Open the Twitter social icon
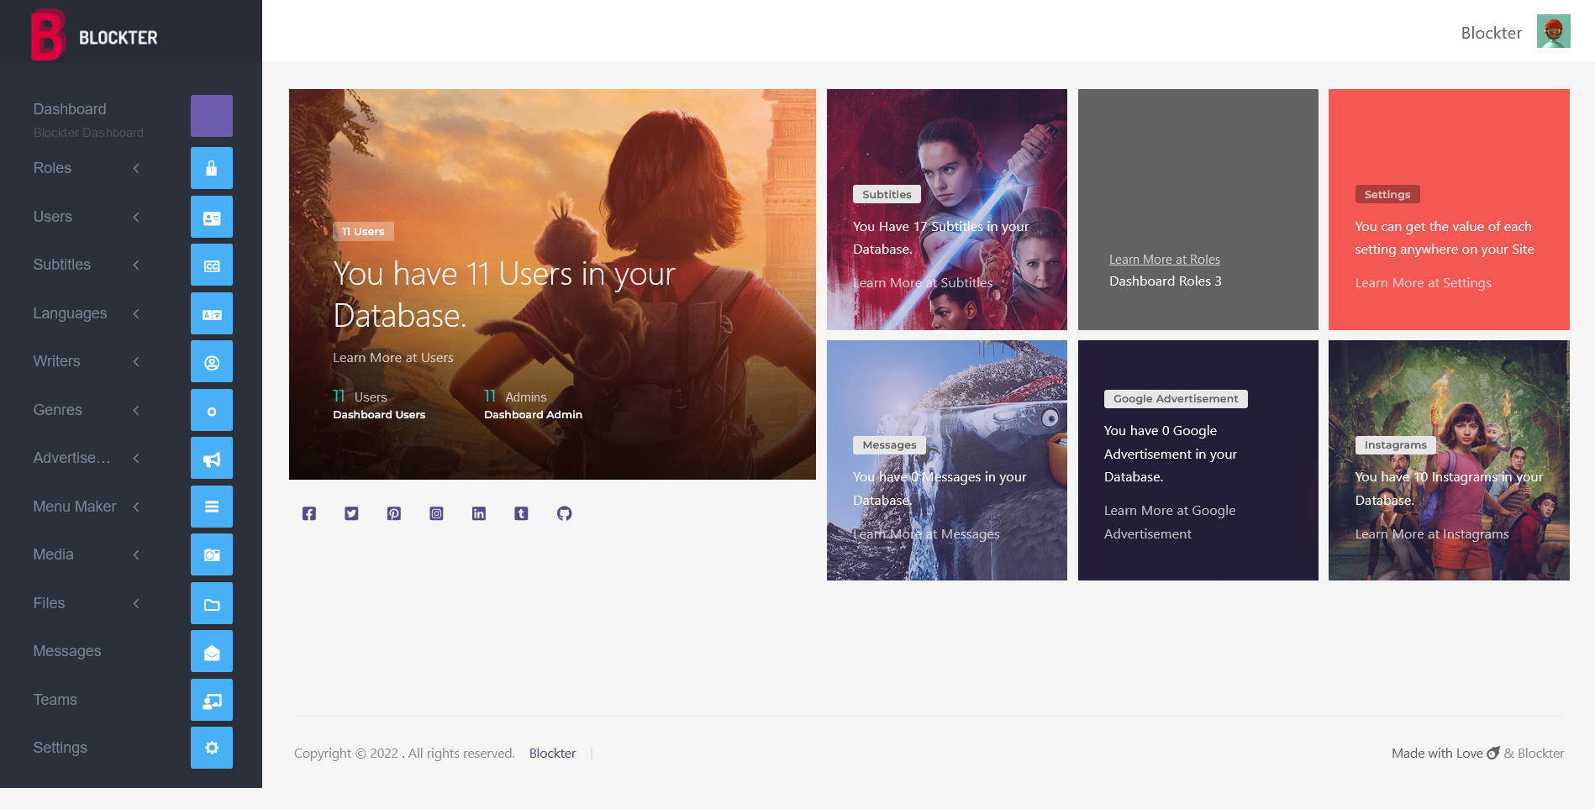This screenshot has height=809, width=1595. click(x=351, y=513)
